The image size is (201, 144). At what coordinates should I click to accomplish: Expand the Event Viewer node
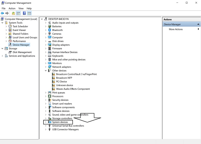pyautogui.click(x=6, y=30)
